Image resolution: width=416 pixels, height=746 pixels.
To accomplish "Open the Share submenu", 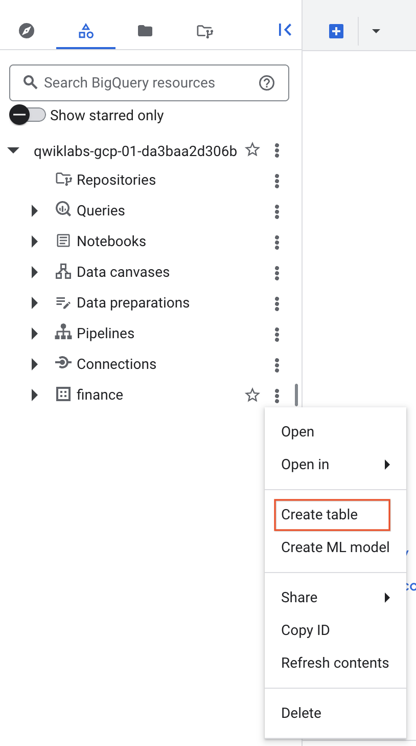I will click(299, 597).
